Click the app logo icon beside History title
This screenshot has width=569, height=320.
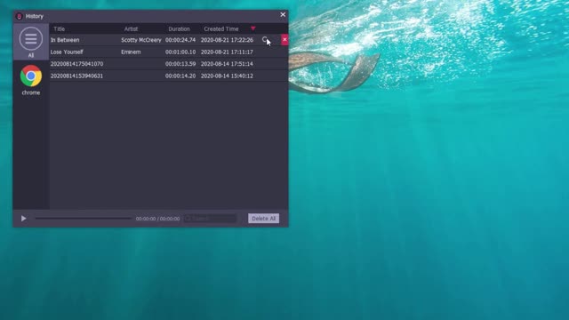[x=20, y=16]
